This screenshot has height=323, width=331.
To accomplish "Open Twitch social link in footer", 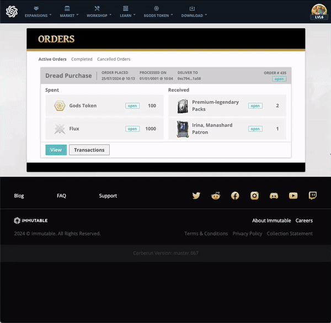I will click(x=313, y=195).
